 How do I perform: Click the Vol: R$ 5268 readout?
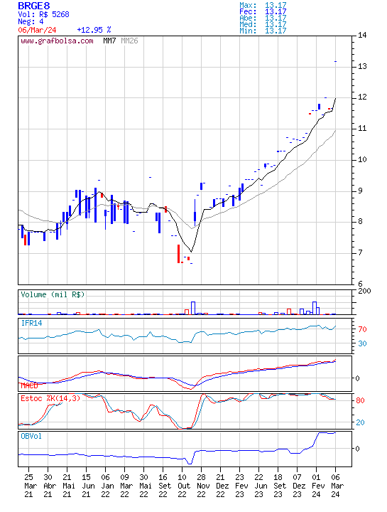(x=44, y=14)
